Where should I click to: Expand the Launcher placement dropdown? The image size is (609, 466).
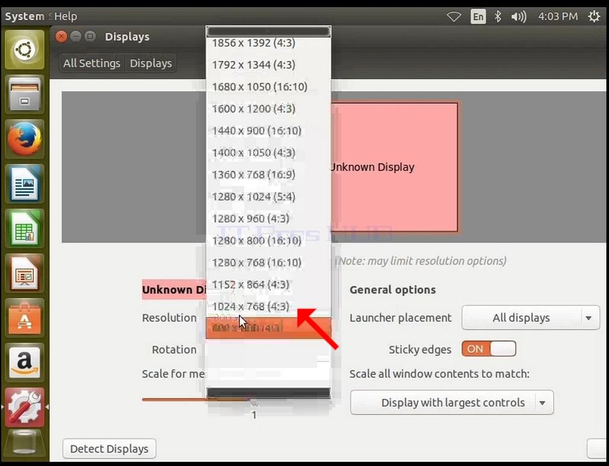pyautogui.click(x=531, y=318)
